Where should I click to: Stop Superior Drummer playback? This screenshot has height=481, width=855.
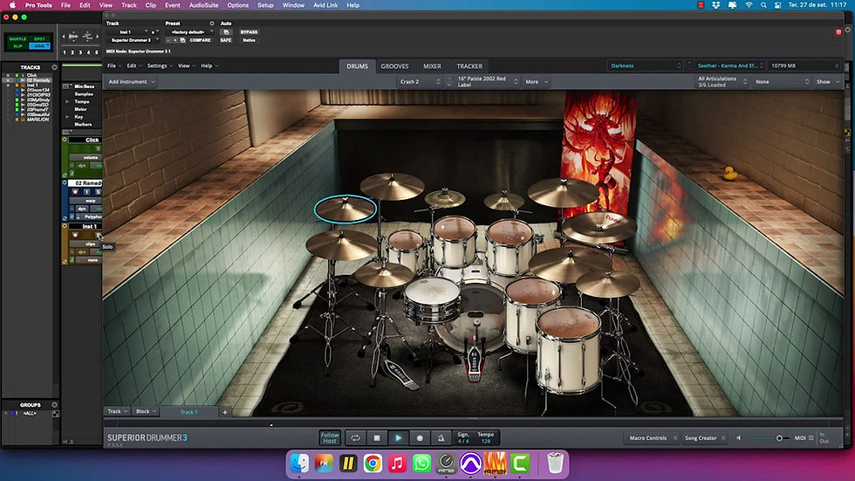pos(377,438)
